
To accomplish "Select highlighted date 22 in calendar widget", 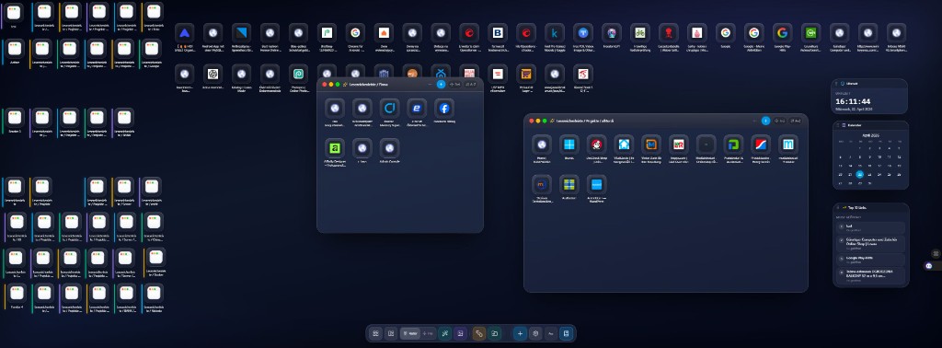I will coord(860,175).
